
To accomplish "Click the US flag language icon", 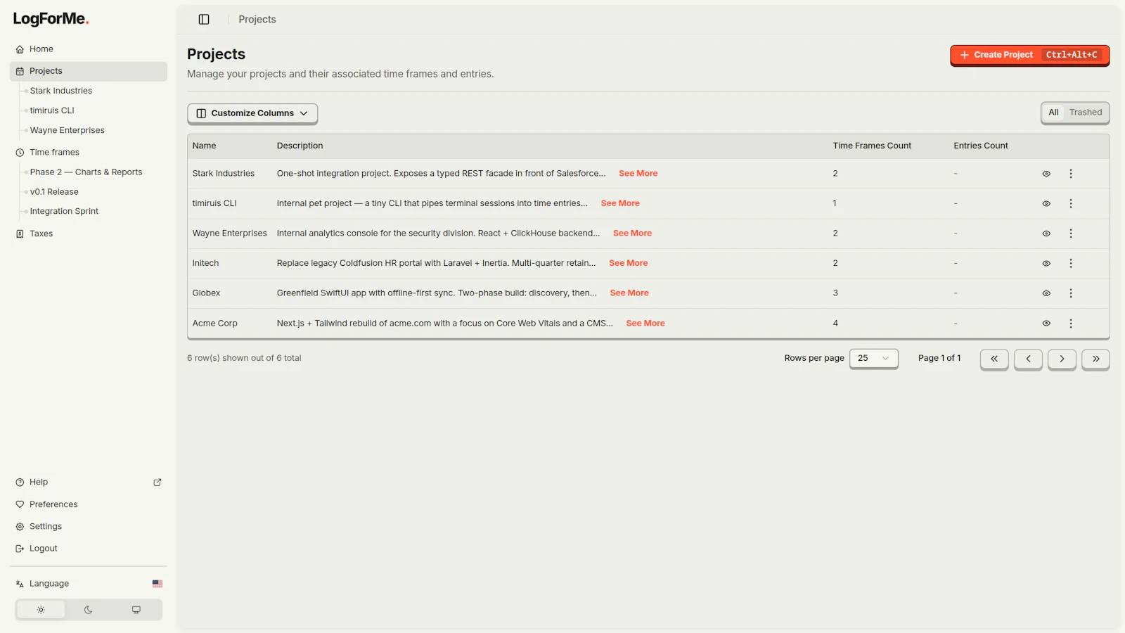I will 157,584.
